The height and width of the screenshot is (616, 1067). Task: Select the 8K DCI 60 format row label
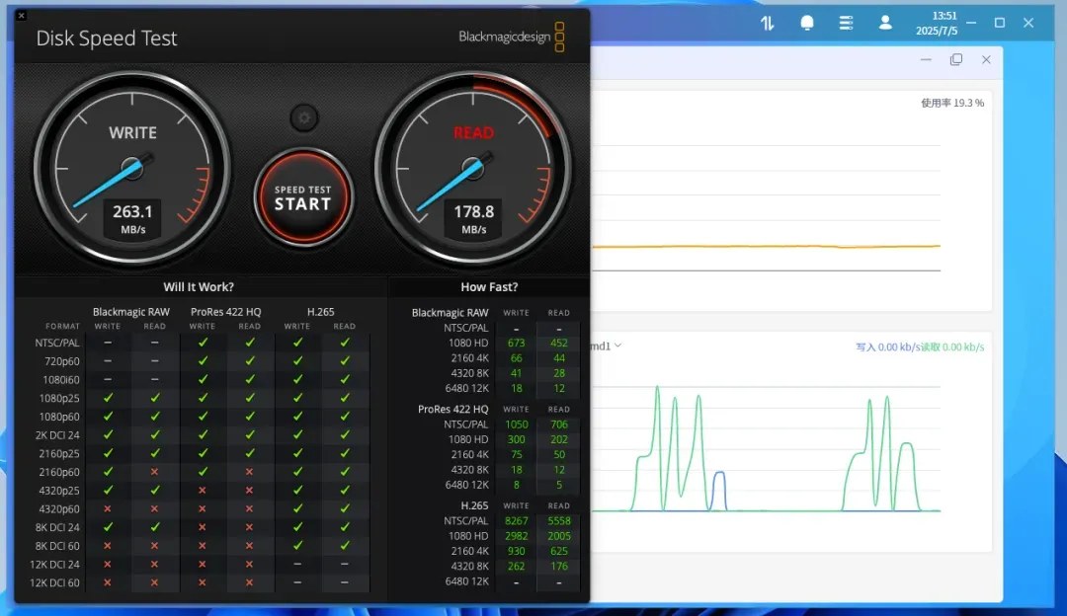coord(57,546)
